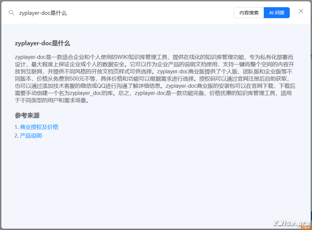312x230 pixels.
Task: Click the search magnifier icon
Action: [12, 13]
